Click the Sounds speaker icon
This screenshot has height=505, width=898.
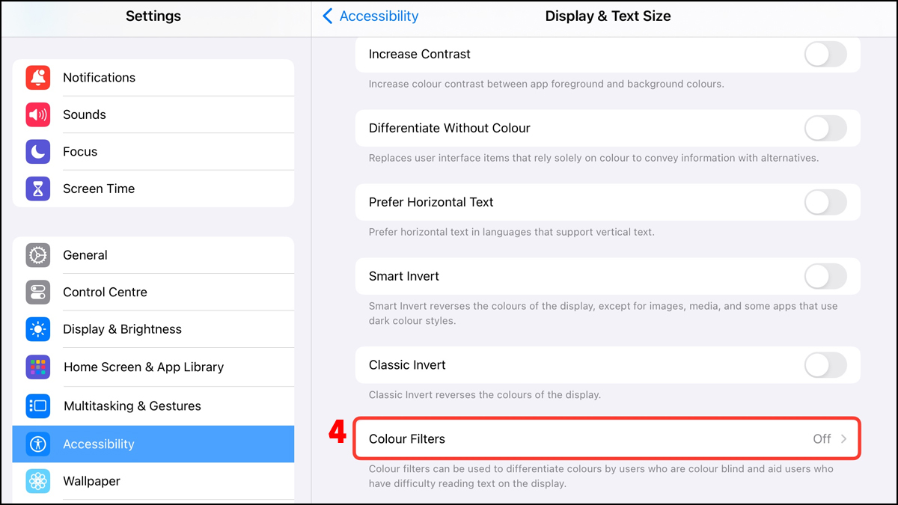pyautogui.click(x=38, y=114)
